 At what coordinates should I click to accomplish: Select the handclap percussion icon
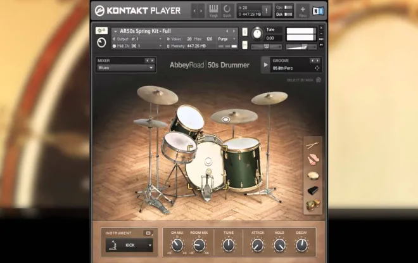(313, 160)
